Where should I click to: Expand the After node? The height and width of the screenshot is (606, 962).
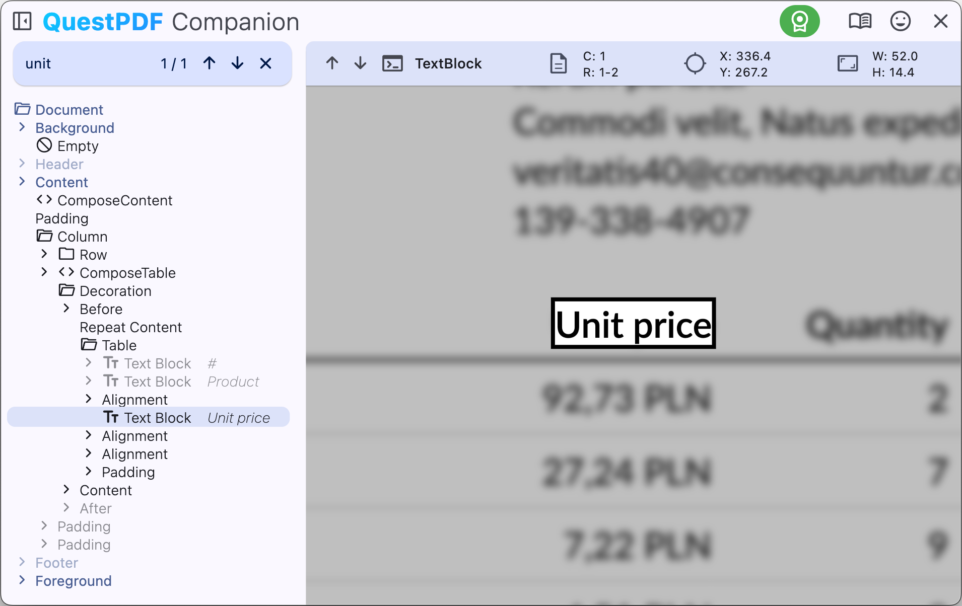66,508
